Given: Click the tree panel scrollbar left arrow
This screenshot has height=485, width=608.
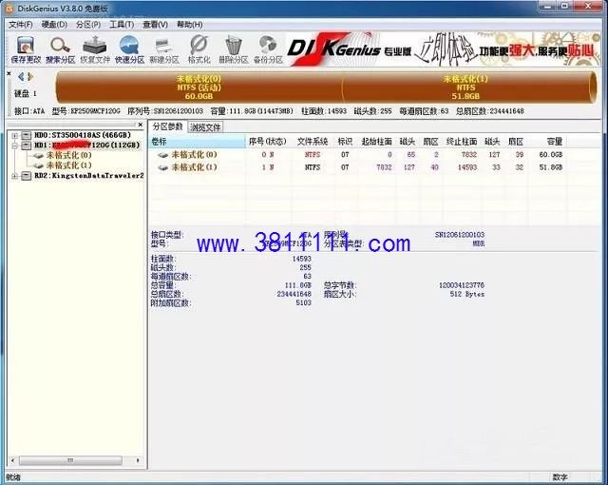Looking at the screenshot, I should [x=12, y=460].
